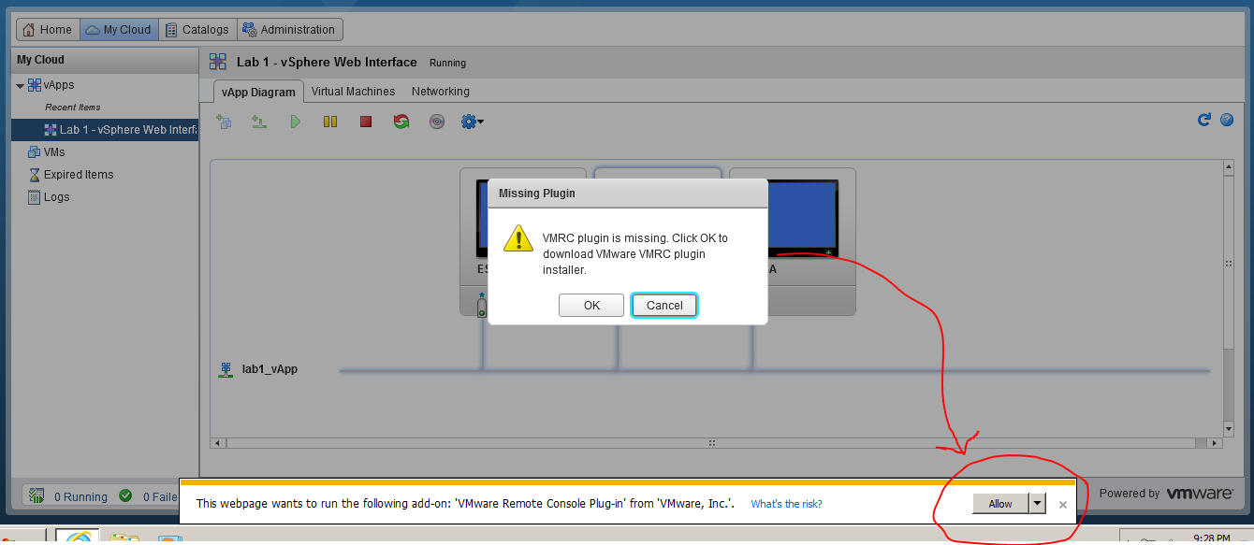Click the horizontal scrollbar left arrow
Viewport: 1254px width, 545px height.
point(219,443)
